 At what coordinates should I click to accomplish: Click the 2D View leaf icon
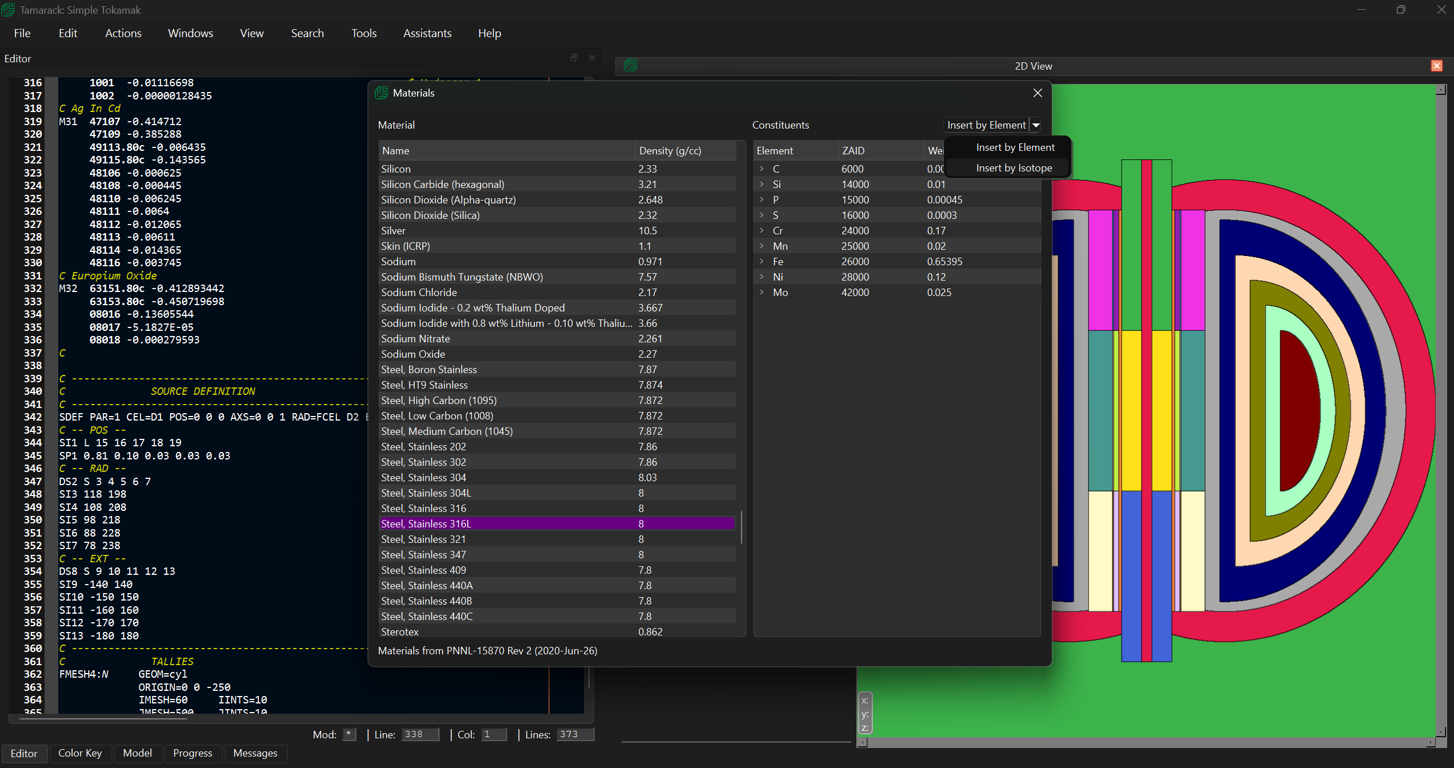tap(631, 66)
